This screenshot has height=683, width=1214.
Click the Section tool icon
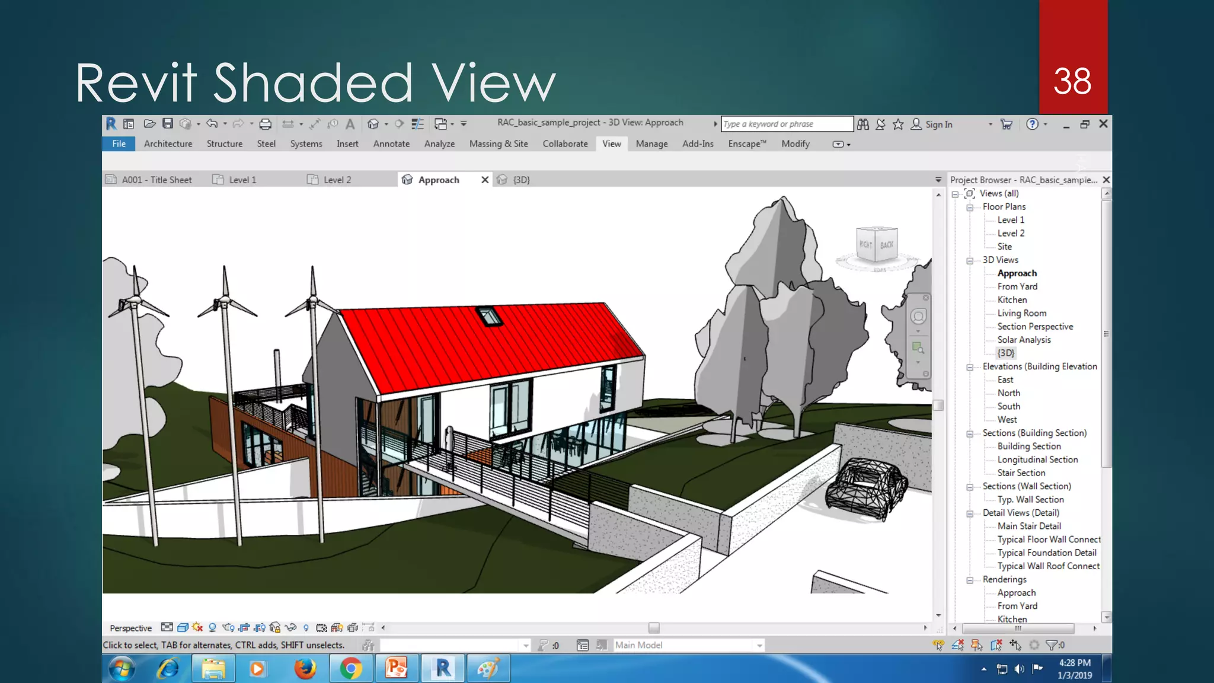tap(399, 124)
